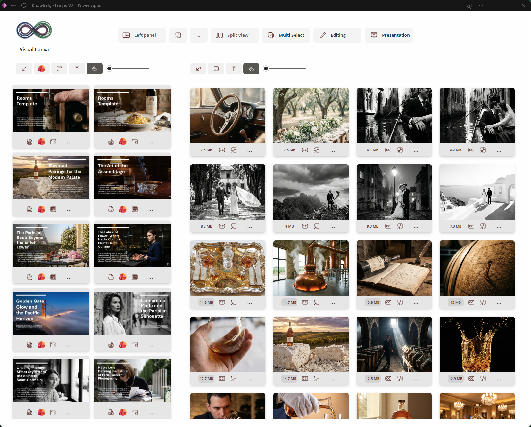Switch on Editing mode

337,35
